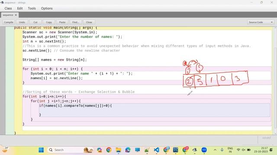Open weather widget showing 24°

5,149
